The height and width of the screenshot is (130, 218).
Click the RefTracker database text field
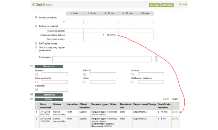click(151, 82)
